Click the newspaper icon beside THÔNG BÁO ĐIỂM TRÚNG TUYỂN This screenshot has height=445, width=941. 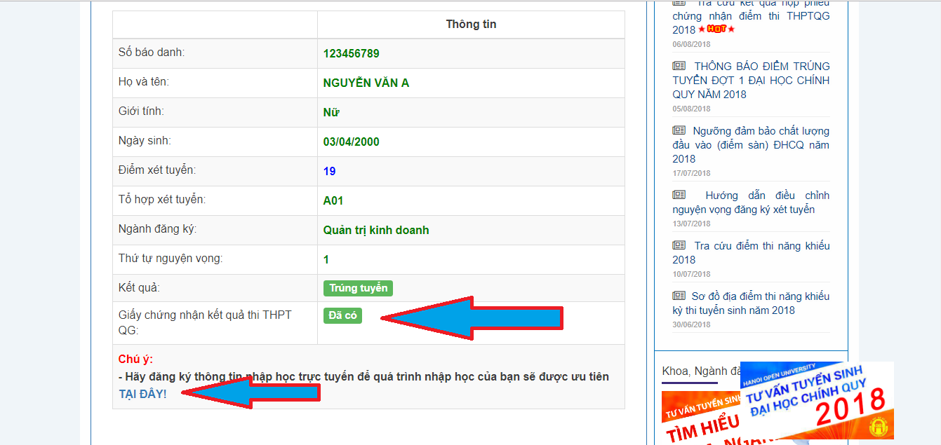679,66
